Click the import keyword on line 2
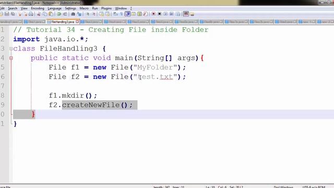The height and width of the screenshot is (188, 334). click(x=27, y=39)
